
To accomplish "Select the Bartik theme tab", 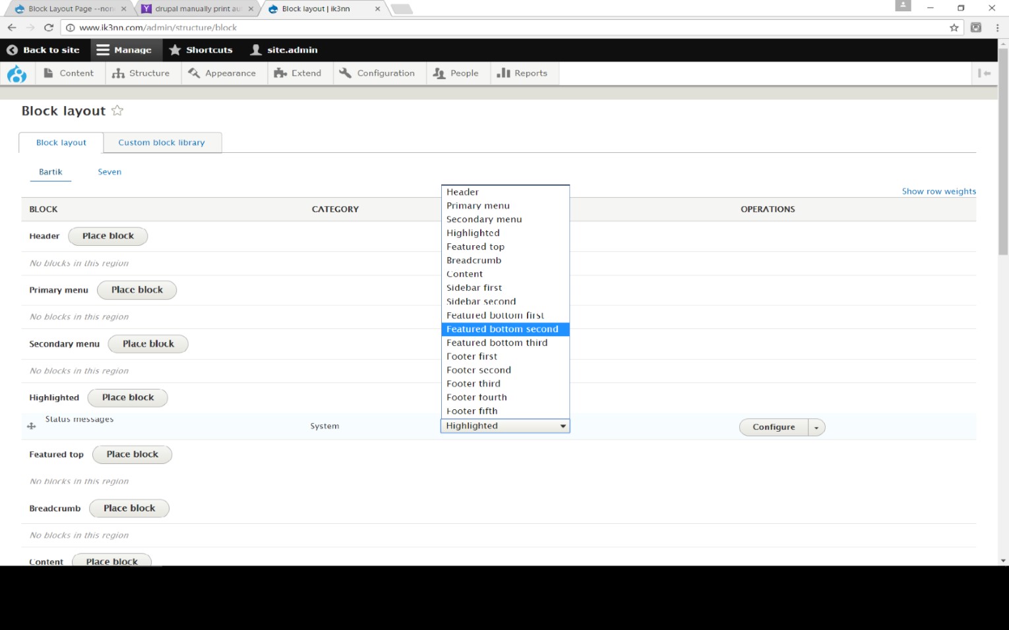I will point(51,172).
